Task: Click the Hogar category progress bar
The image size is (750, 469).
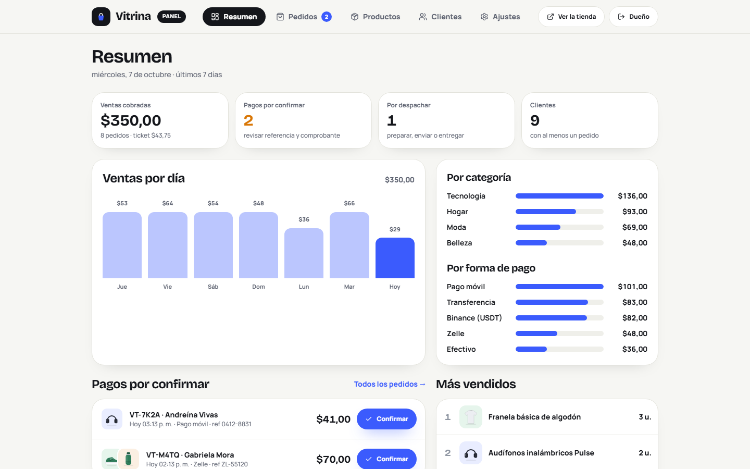Action: pyautogui.click(x=559, y=212)
